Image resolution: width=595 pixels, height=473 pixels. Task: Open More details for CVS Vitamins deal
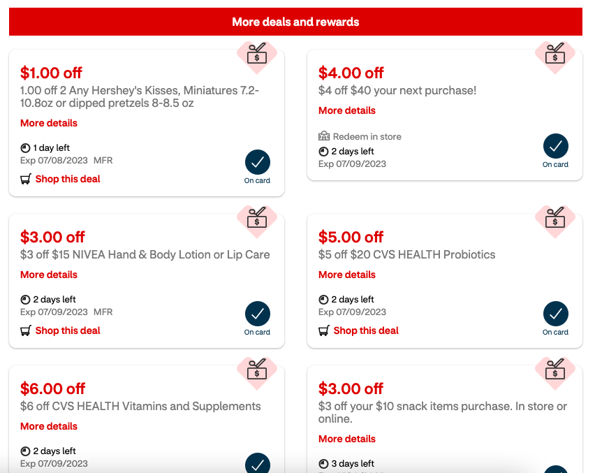click(49, 426)
